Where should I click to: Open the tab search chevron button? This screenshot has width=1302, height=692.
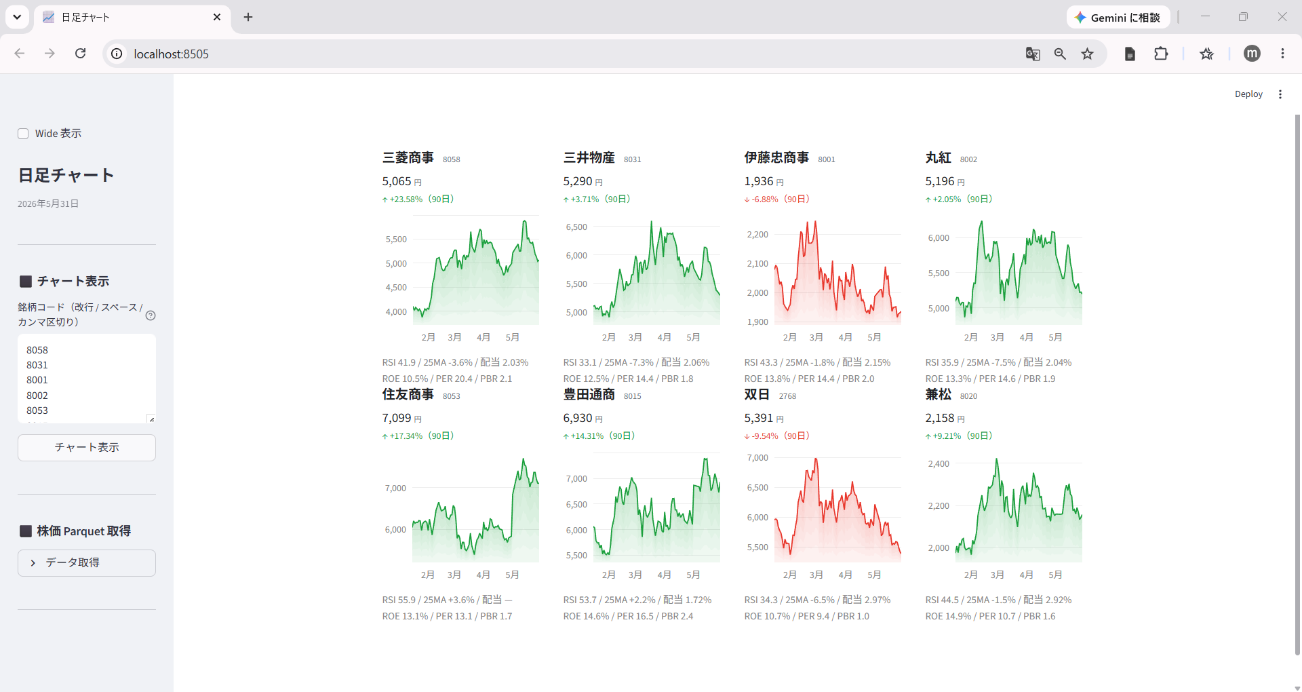pyautogui.click(x=17, y=17)
